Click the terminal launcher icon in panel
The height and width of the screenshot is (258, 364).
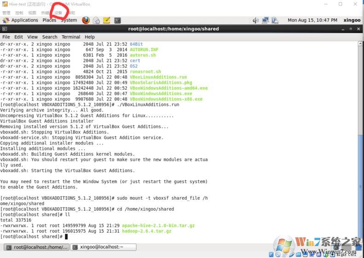(x=118, y=20)
